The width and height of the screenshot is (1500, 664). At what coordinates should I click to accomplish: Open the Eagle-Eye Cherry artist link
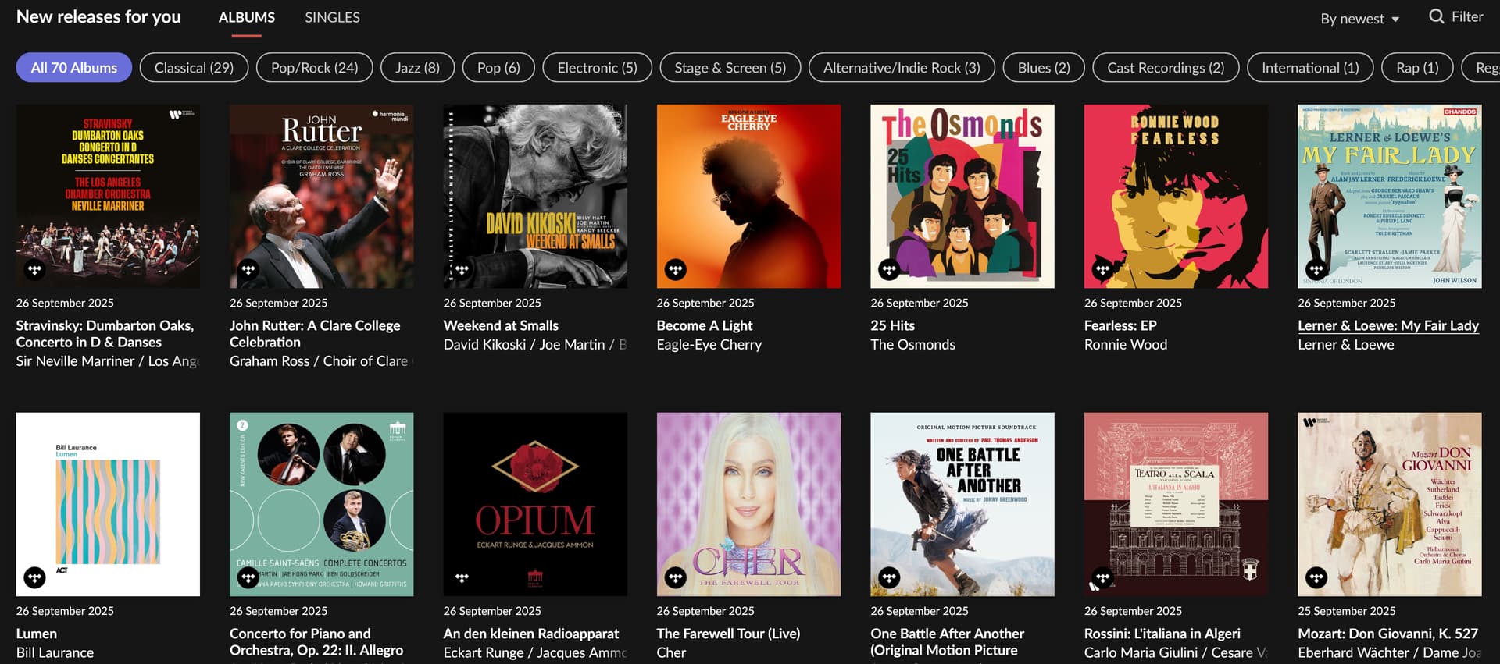(x=709, y=344)
